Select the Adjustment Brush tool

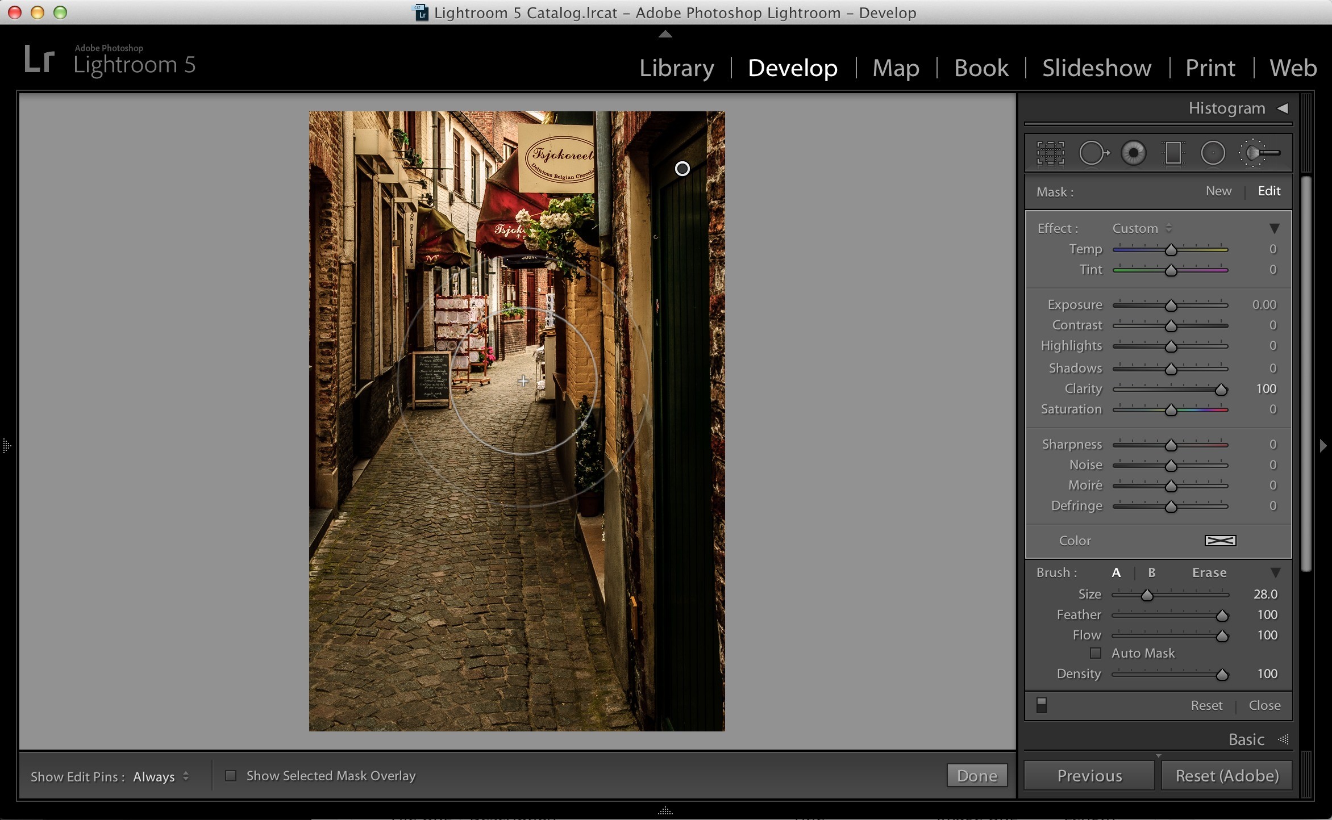(x=1259, y=153)
